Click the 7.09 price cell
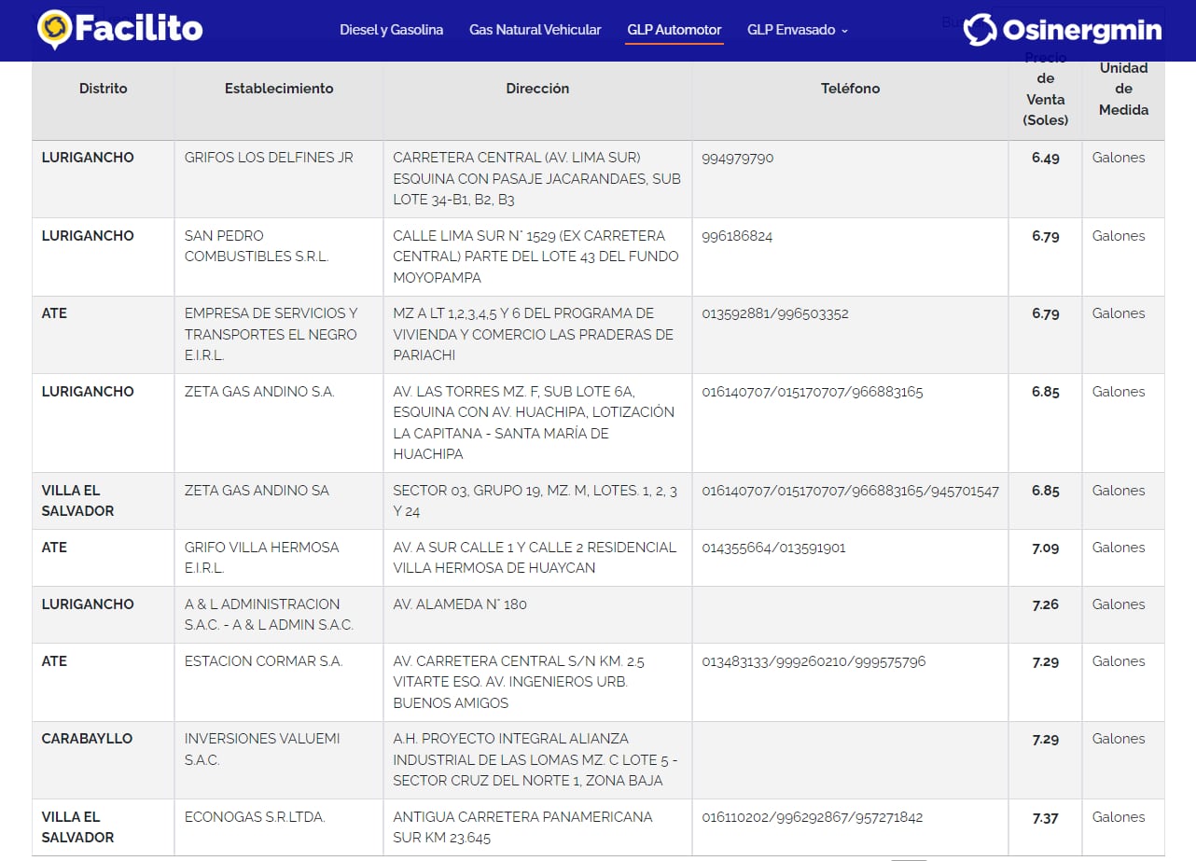The image size is (1196, 861). [1045, 548]
